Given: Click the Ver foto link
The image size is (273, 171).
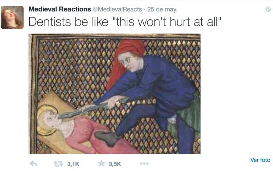Looking at the screenshot, I should pos(260,160).
